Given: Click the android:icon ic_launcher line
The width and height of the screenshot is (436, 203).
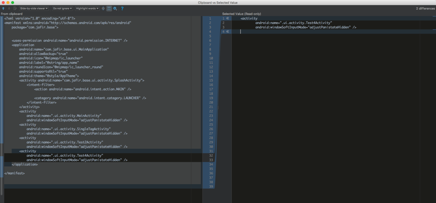Looking at the screenshot, I should click(51, 58).
